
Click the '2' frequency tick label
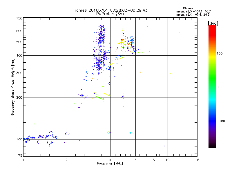(67, 160)
